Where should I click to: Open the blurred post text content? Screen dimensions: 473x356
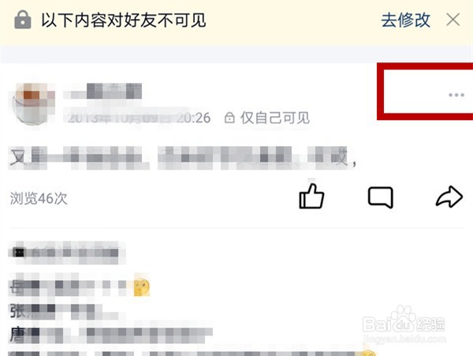click(x=183, y=157)
